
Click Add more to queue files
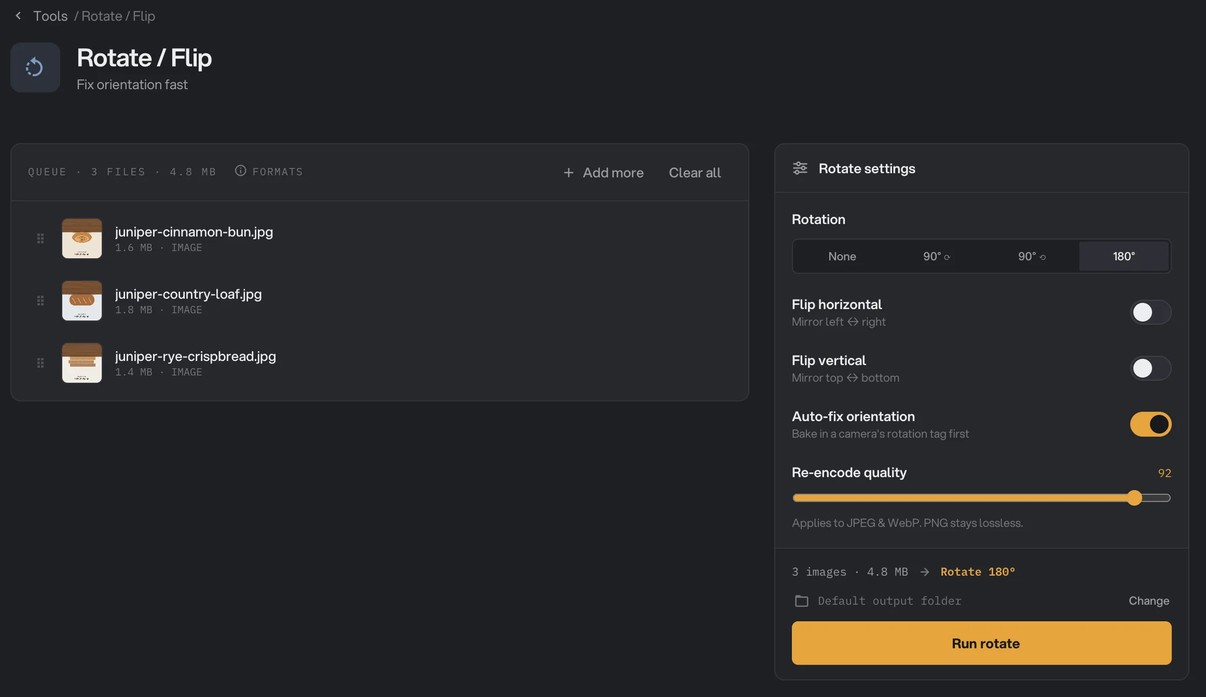[604, 173]
